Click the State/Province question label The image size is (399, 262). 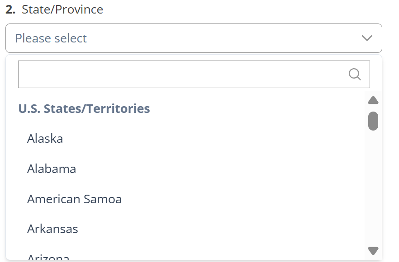[x=62, y=9]
